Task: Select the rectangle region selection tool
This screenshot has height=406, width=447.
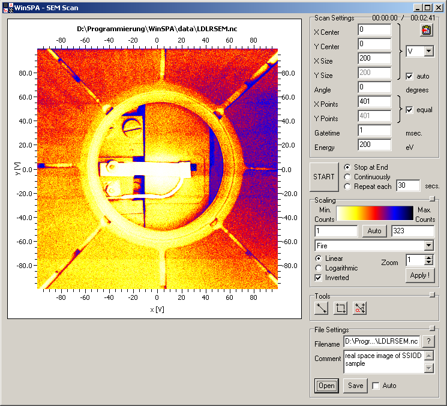Action: point(341,308)
